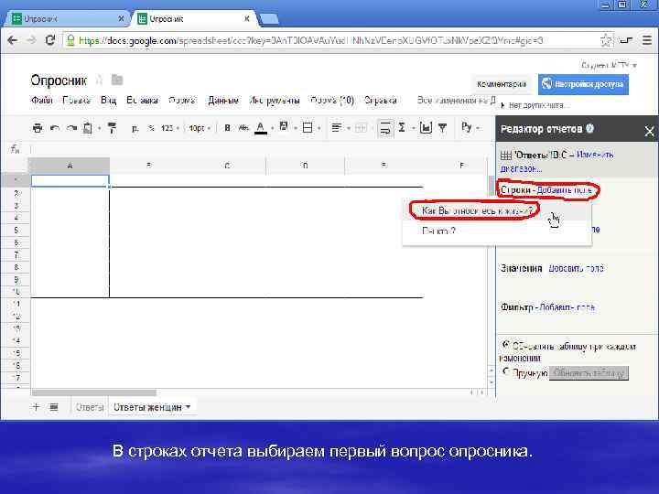Insert a chart with the chart icon
Image resolution: width=659 pixels, height=494 pixels.
coord(426,128)
